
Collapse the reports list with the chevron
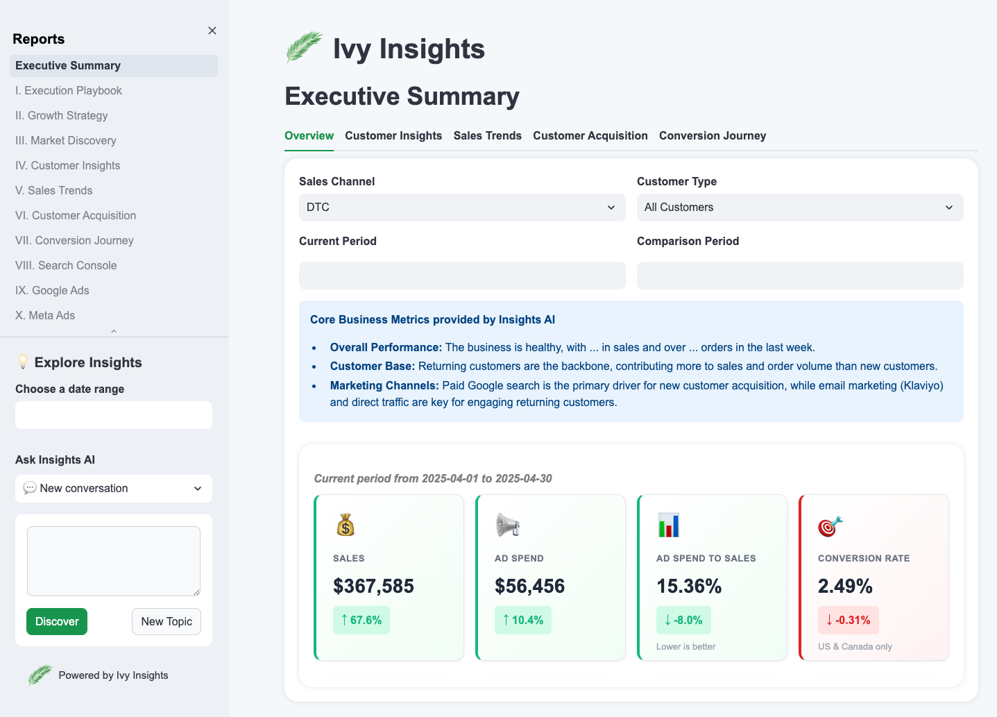[114, 332]
